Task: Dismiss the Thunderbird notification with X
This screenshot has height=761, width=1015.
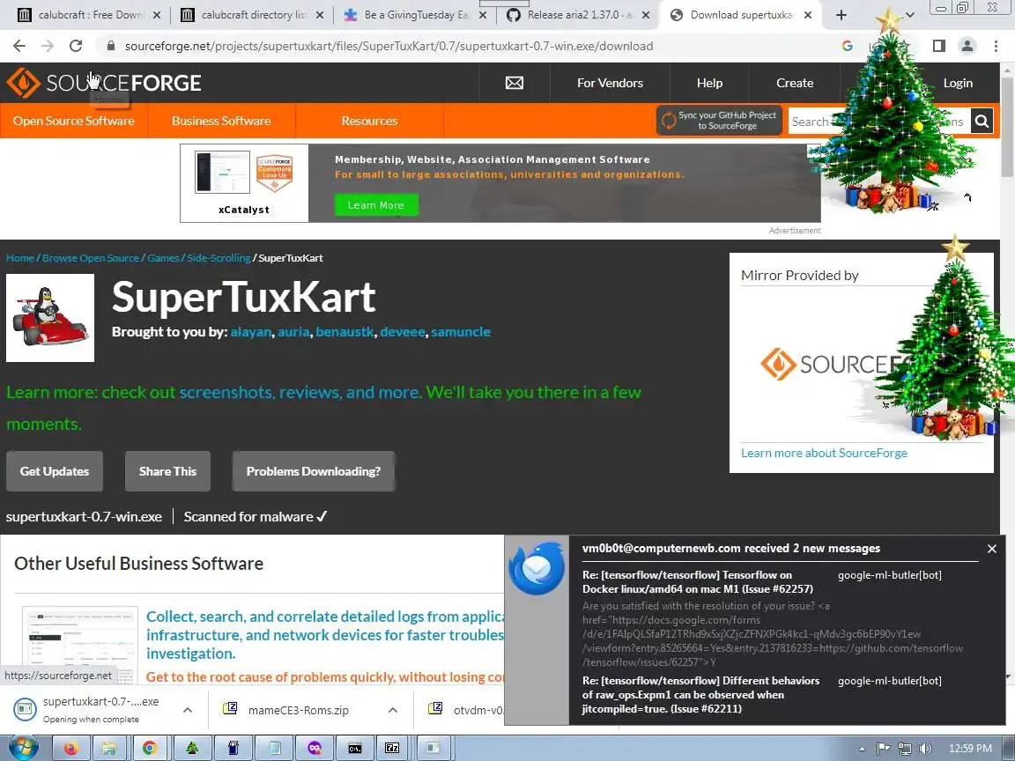Action: coord(992,549)
